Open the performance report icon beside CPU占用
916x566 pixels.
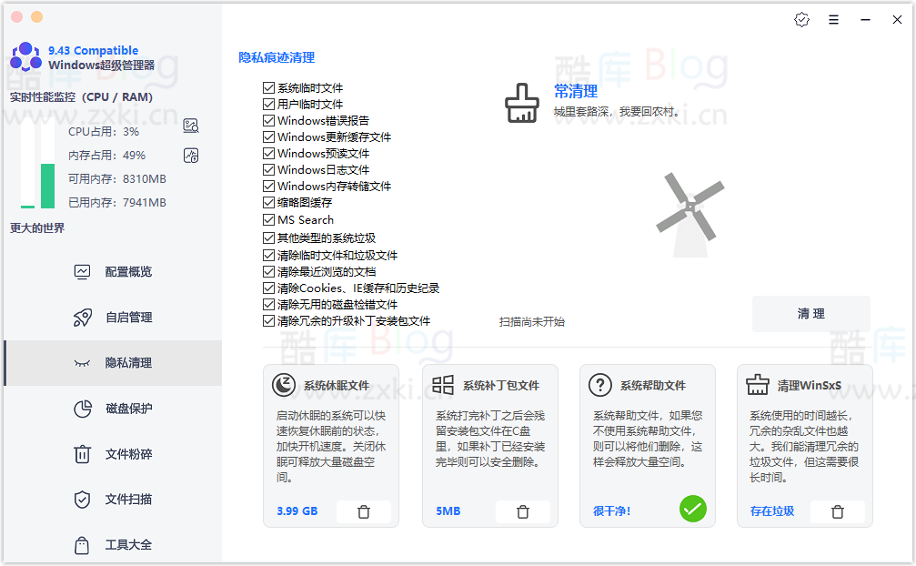[x=190, y=126]
